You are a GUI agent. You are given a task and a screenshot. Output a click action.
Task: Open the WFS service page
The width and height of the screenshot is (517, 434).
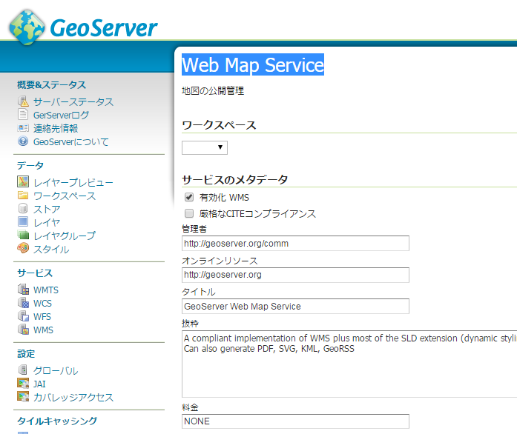[x=42, y=316]
